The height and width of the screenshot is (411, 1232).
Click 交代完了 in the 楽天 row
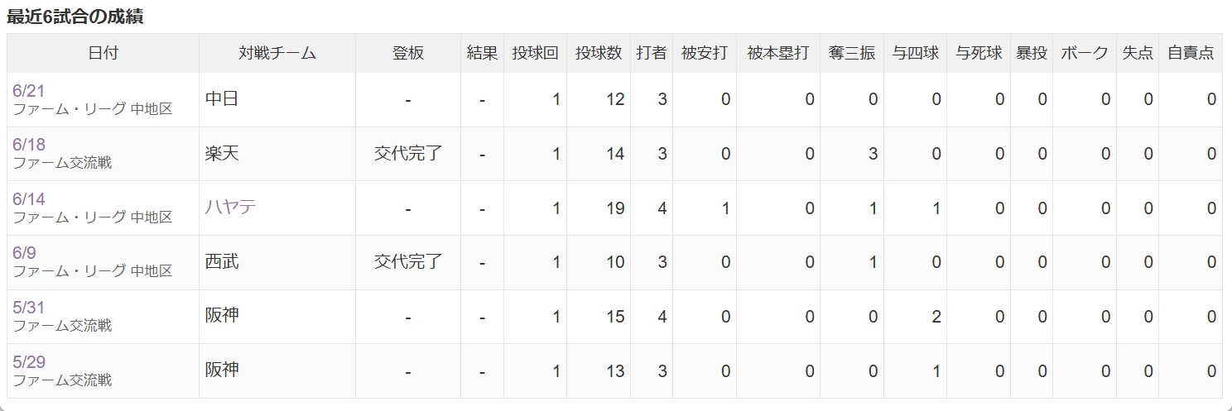tap(408, 153)
